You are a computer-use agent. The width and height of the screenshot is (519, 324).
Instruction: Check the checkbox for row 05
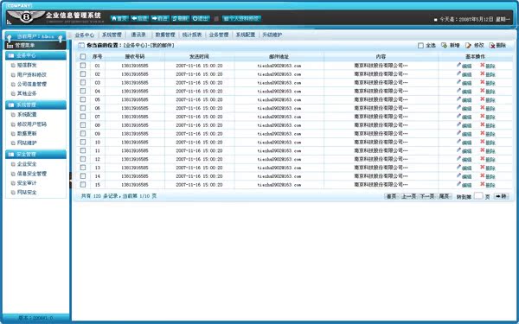pyautogui.click(x=83, y=99)
